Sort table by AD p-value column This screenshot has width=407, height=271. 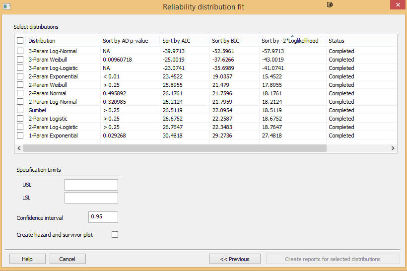[125, 41]
